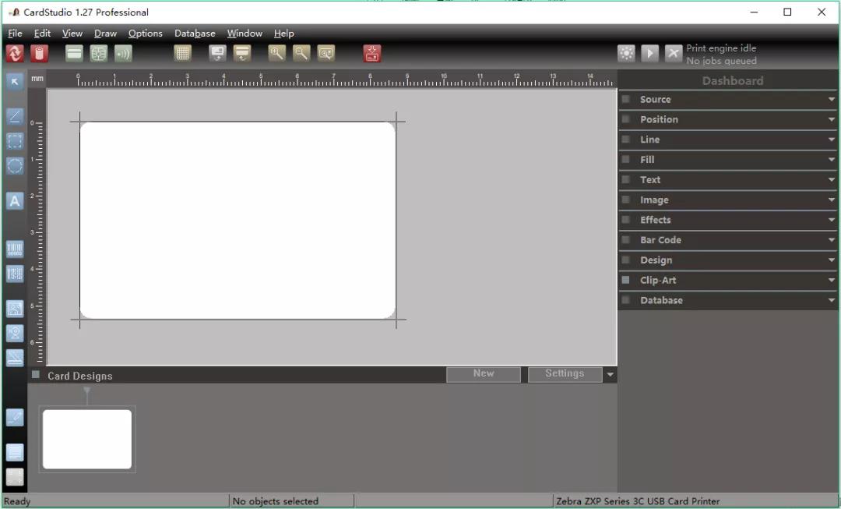Toggle the Image panel checkbox

(625, 200)
